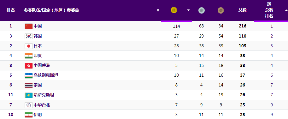Click the gold medal column icon

coord(174,10)
